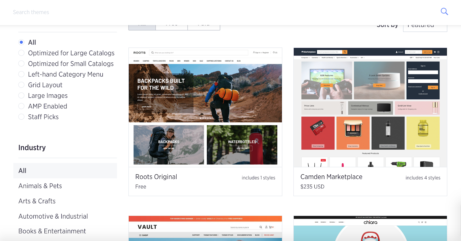This screenshot has width=461, height=241.
Task: Filter by Animals & Pets industry
Action: click(x=40, y=186)
